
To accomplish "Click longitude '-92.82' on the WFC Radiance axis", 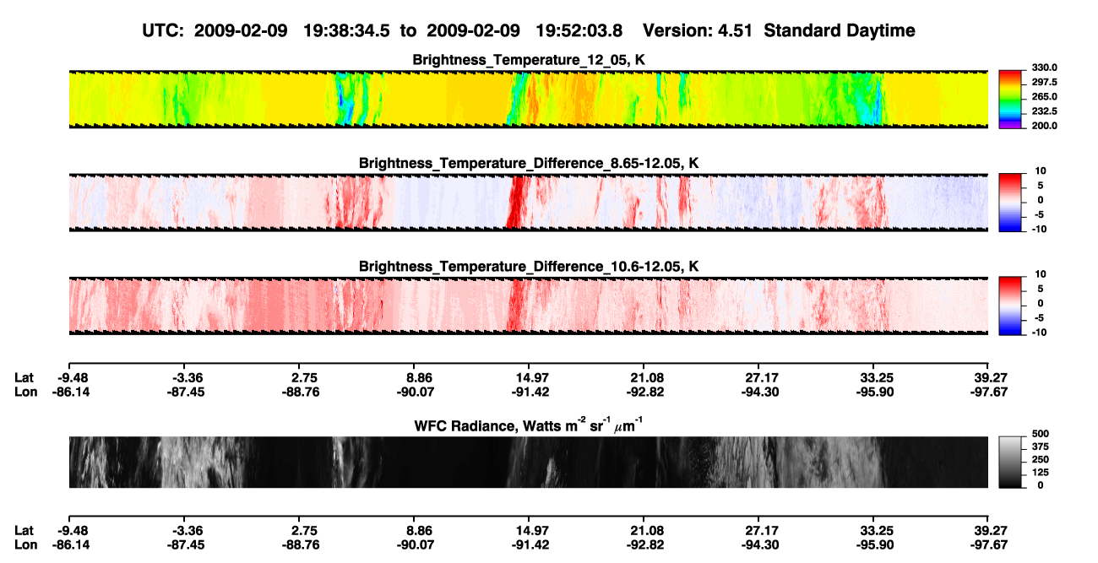I will [x=644, y=544].
